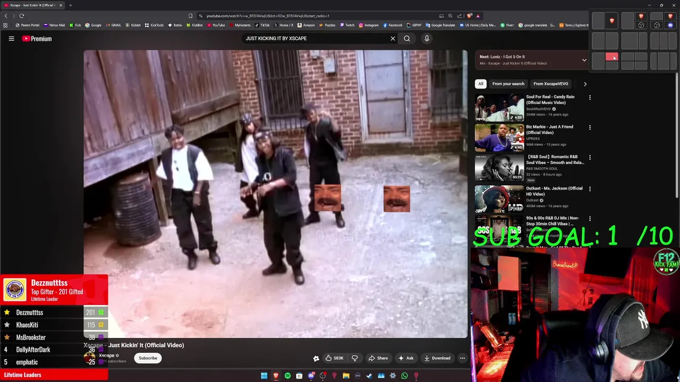Open options for Romantic R&B Soul video
The image size is (680, 382).
[590, 158]
